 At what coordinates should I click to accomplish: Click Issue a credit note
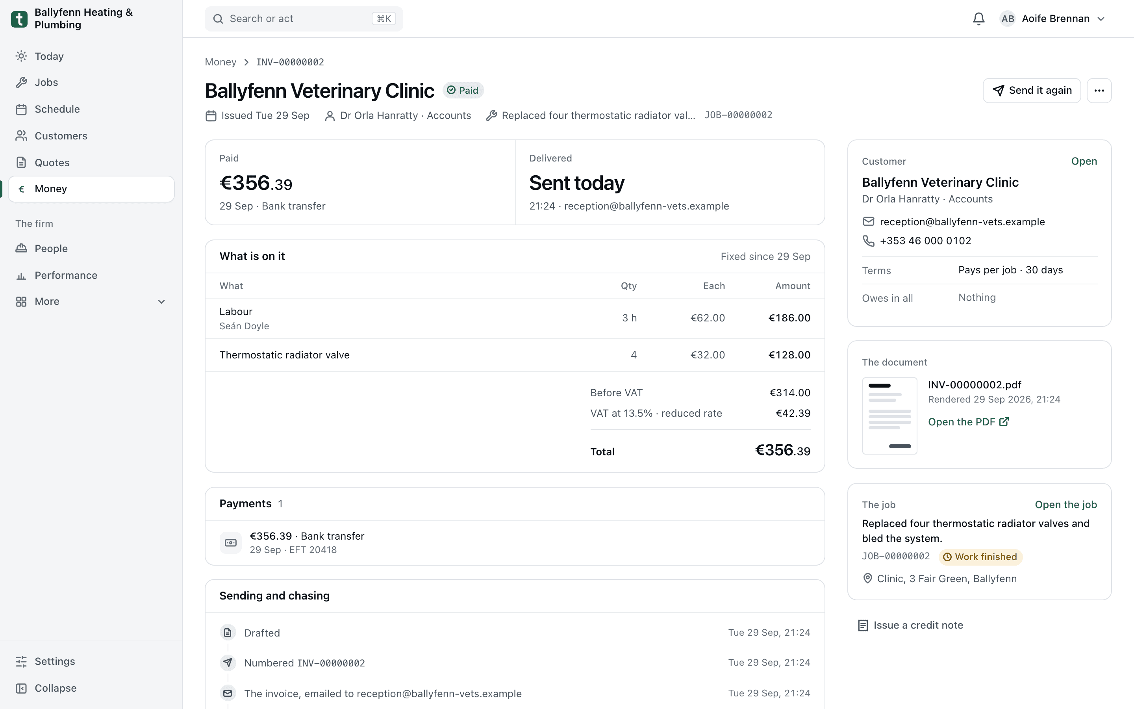click(910, 625)
